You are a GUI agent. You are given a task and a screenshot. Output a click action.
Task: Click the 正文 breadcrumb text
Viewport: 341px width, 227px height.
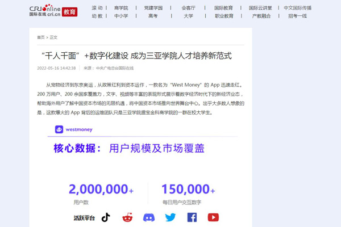coord(53,37)
